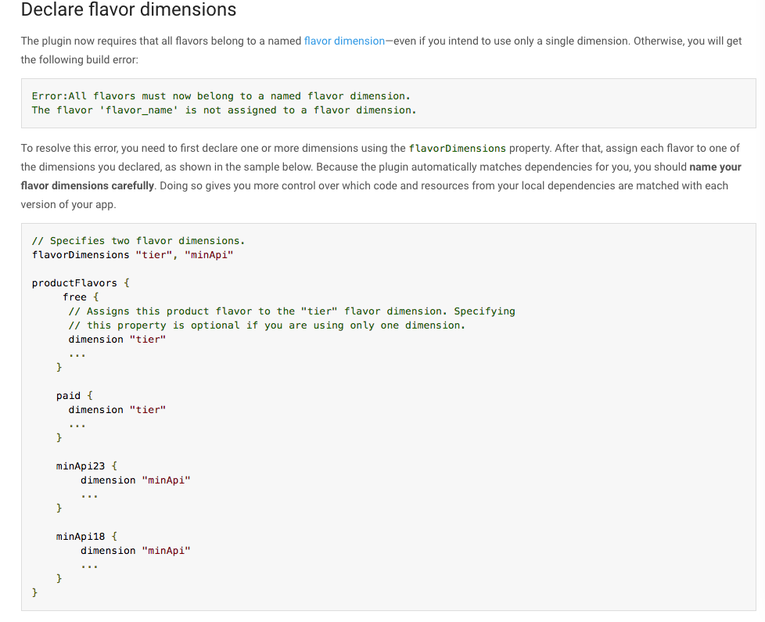Click the "Declare flavor dimensions" heading

click(x=129, y=10)
